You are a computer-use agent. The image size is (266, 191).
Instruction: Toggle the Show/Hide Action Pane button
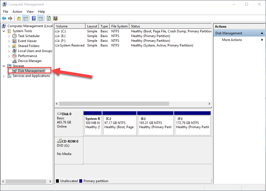[x=41, y=19]
